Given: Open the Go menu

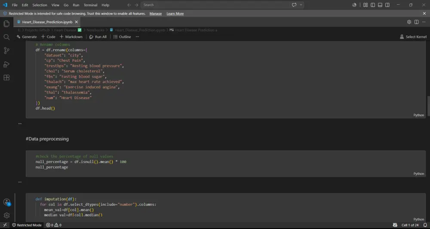Looking at the screenshot, I should [x=66, y=5].
